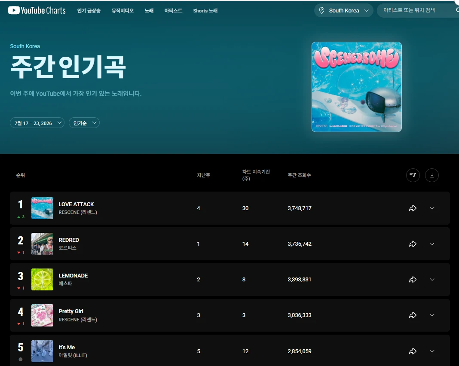Open the It's Me song thumbnail
This screenshot has height=366, width=459.
click(42, 351)
